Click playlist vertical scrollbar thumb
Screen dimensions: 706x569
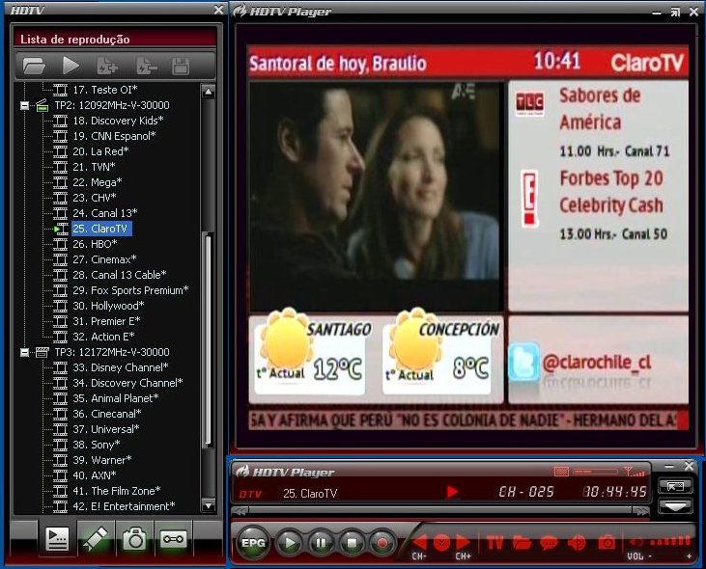(x=208, y=340)
